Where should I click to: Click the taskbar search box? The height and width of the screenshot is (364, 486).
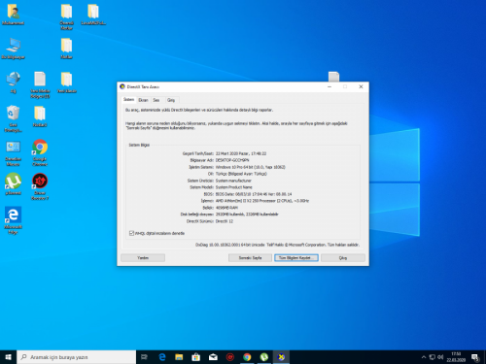click(77, 357)
